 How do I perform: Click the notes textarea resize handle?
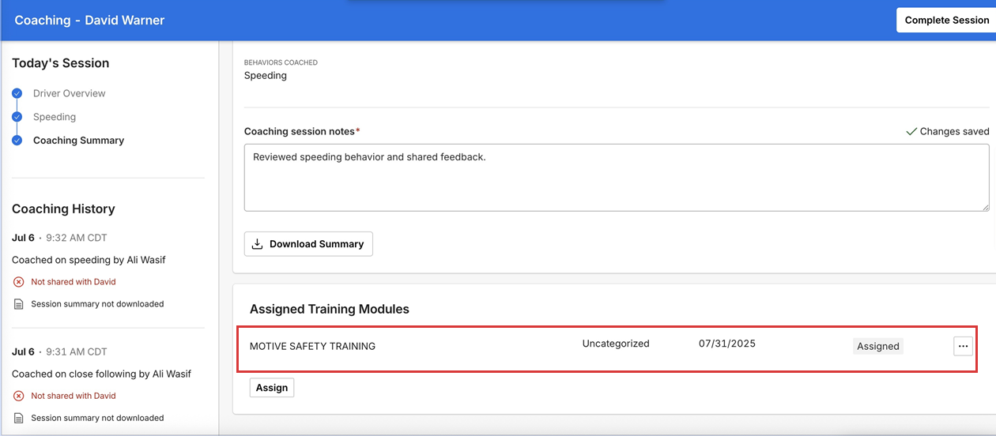tap(985, 207)
